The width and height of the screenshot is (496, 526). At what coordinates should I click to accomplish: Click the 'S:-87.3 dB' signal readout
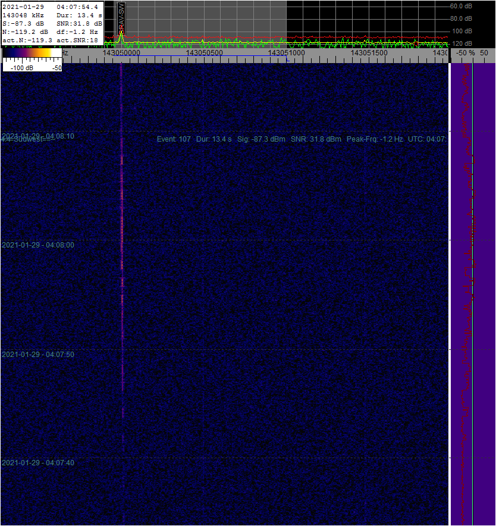(23, 23)
